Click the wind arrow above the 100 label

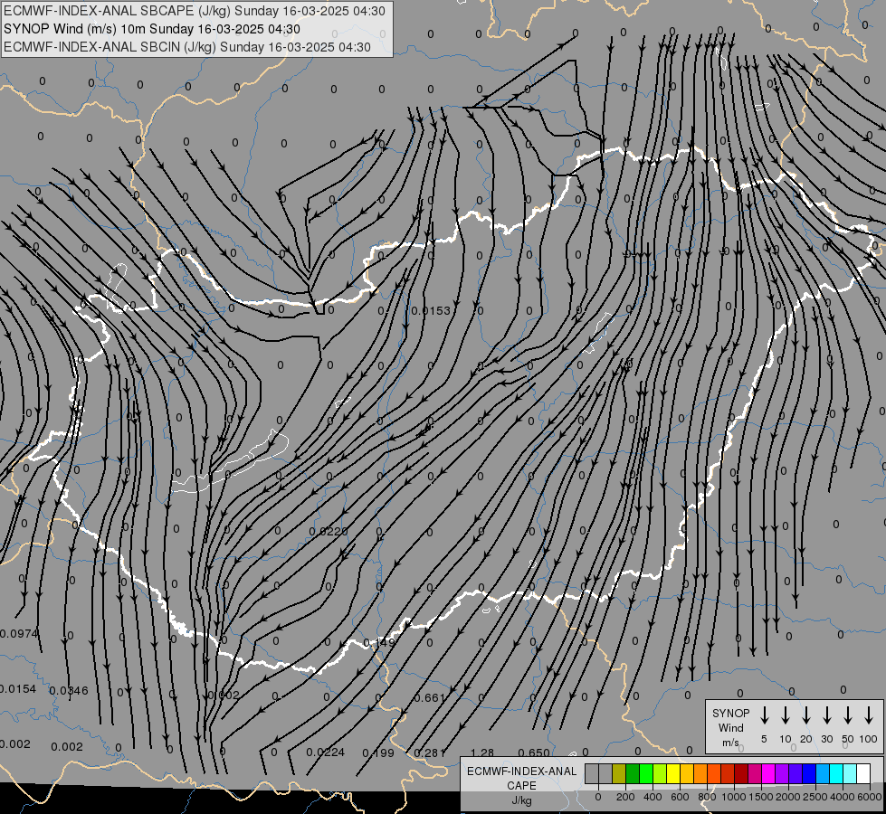pos(869,715)
